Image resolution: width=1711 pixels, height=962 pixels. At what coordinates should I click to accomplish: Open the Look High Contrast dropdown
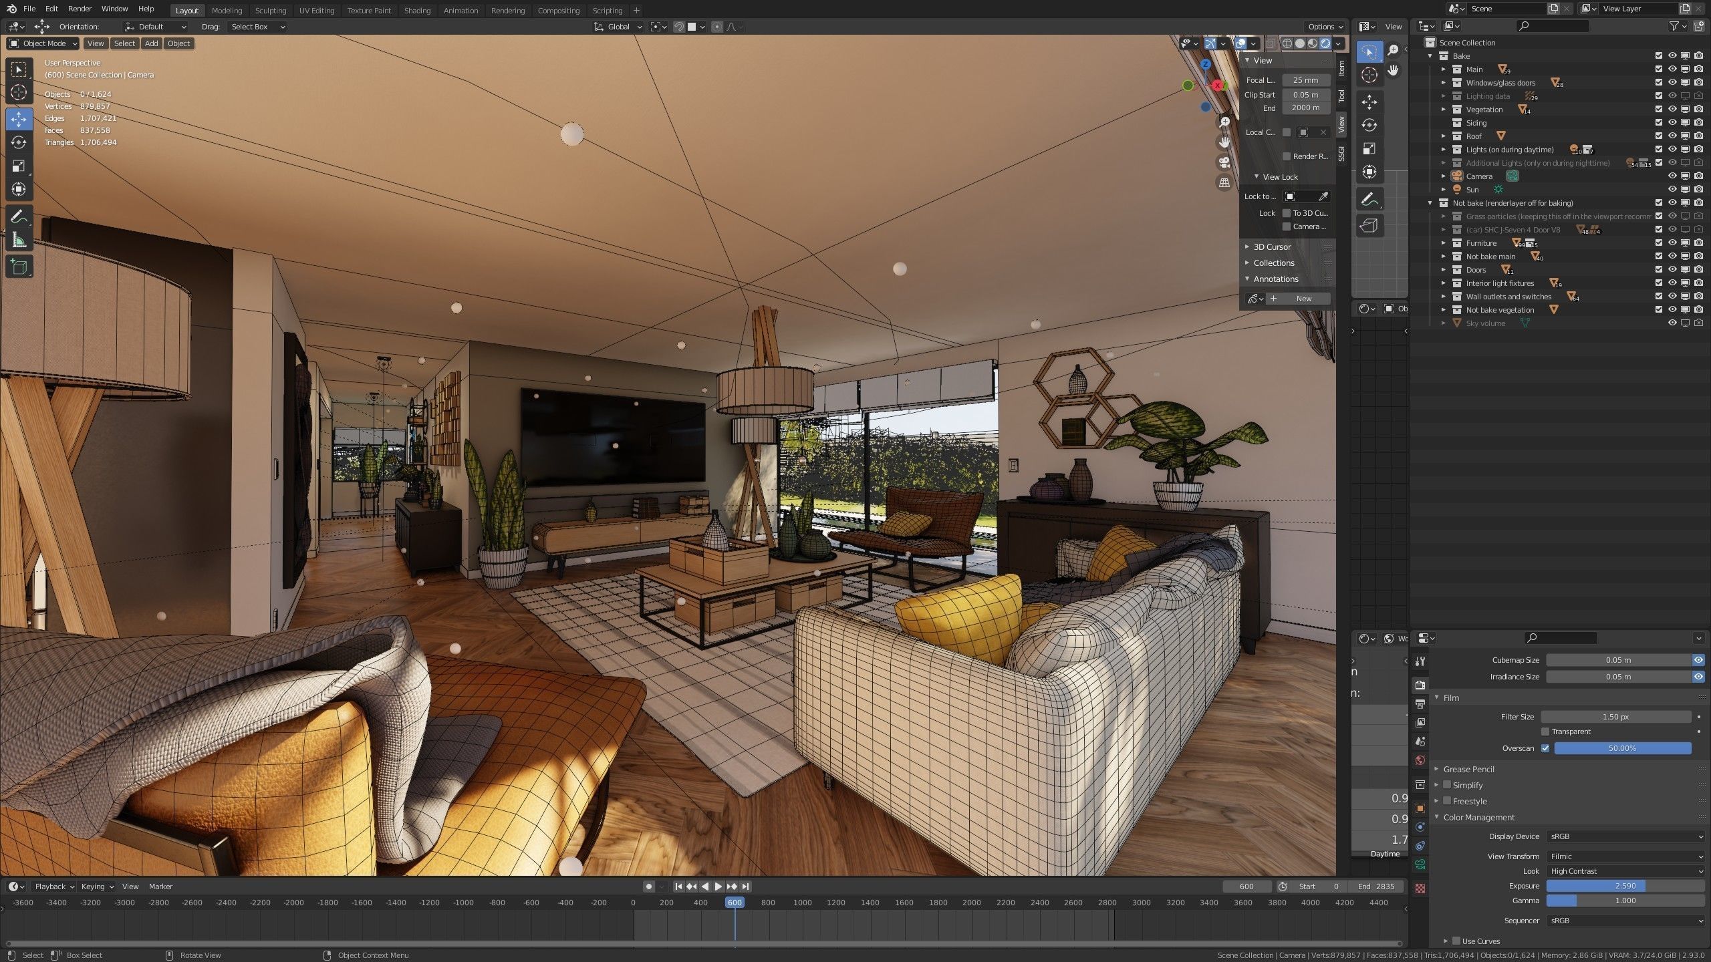(1626, 871)
